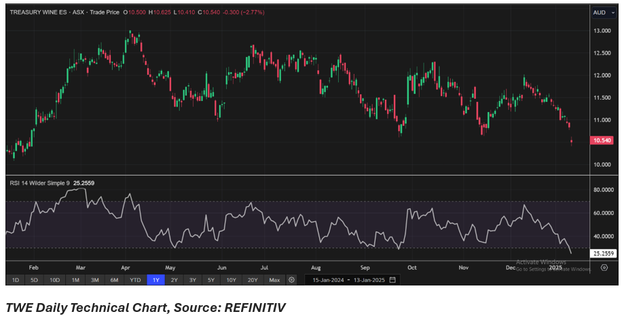The width and height of the screenshot is (624, 316).
Task: Select the 5Y time range
Action: point(212,279)
